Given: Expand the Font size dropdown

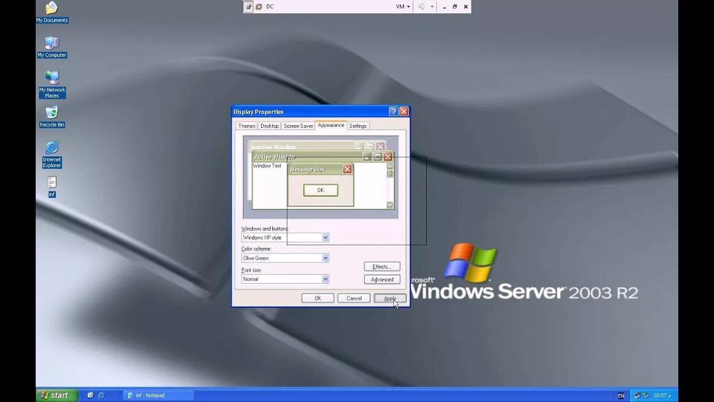Looking at the screenshot, I should point(325,279).
